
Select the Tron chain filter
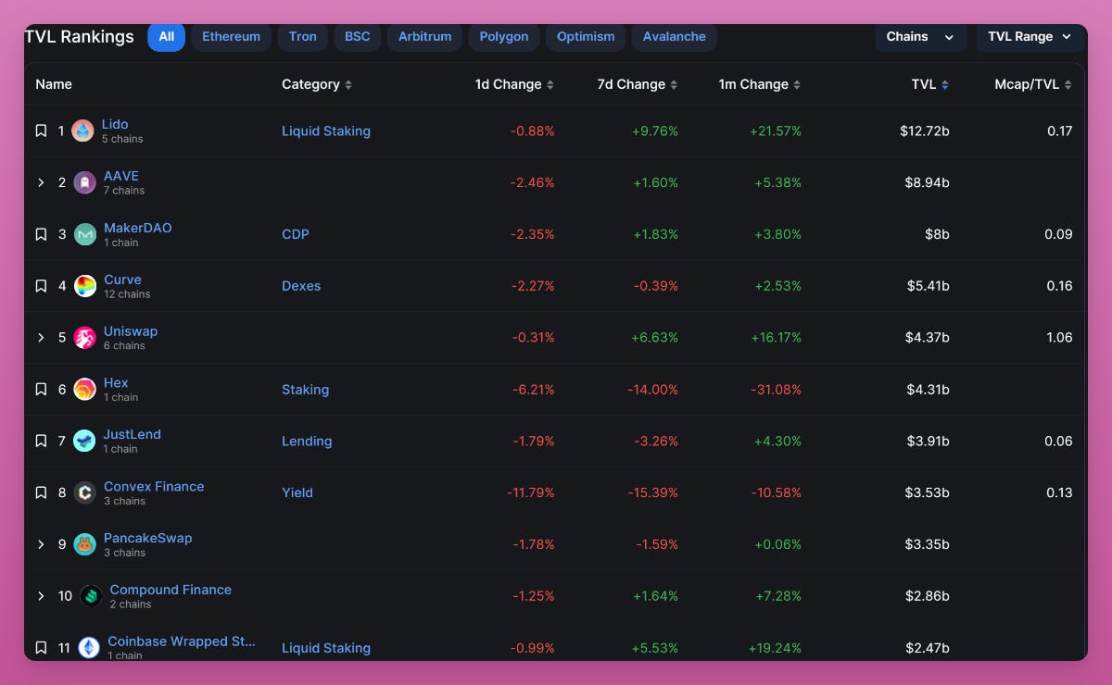click(x=303, y=37)
